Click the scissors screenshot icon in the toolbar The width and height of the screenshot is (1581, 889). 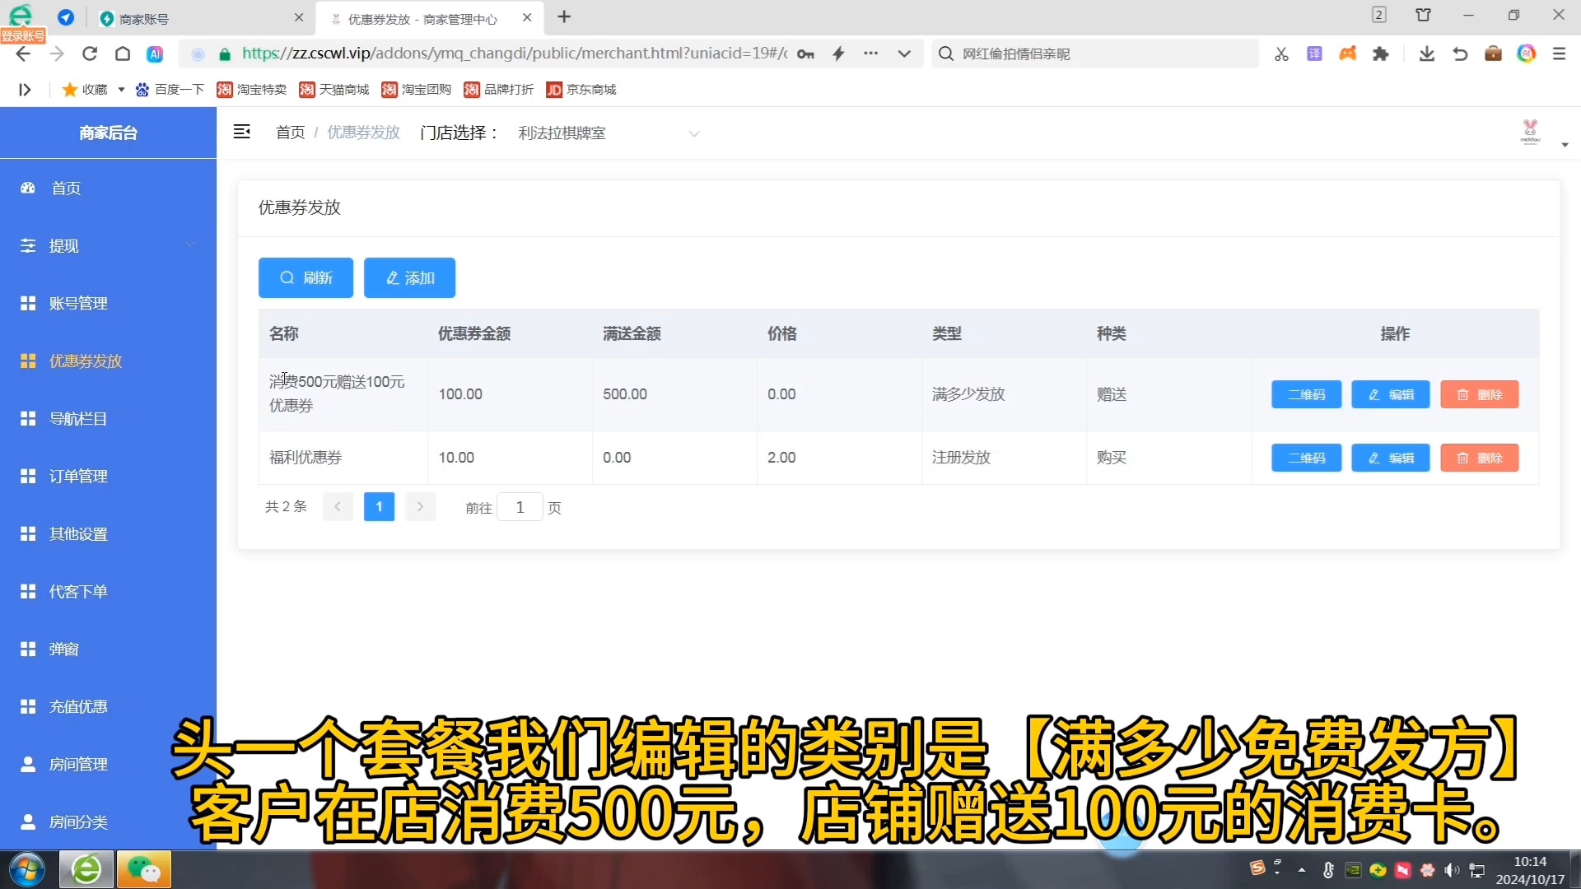tap(1280, 53)
